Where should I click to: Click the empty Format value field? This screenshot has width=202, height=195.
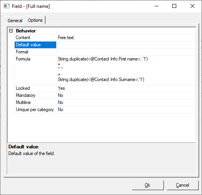tap(126, 52)
